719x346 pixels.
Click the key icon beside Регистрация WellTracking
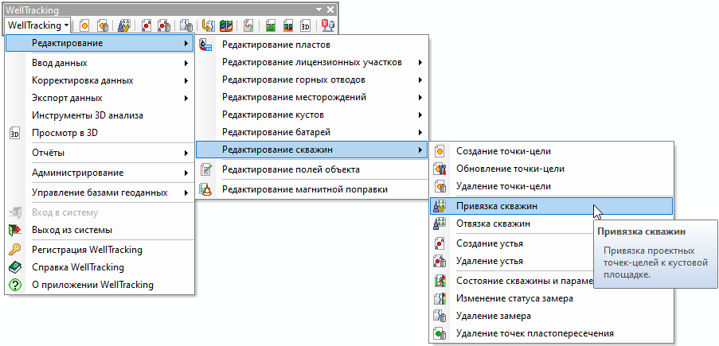coord(15,250)
